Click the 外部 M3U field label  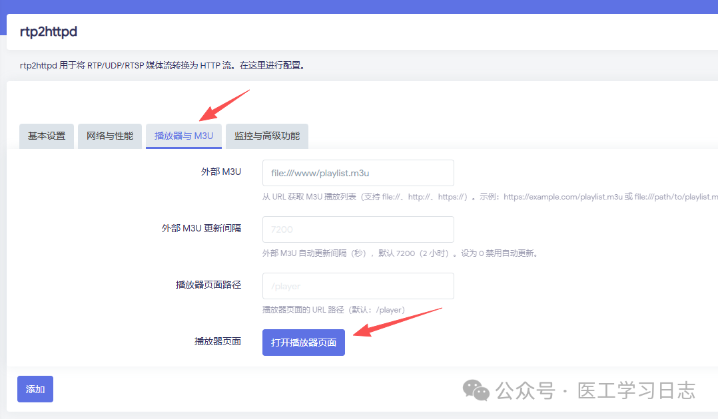tap(220, 172)
